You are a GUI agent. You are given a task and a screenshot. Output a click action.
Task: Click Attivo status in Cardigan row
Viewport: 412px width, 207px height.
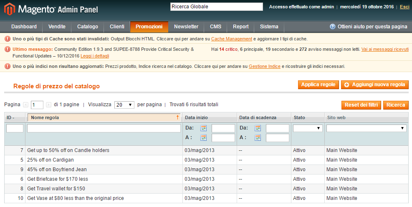299,160
